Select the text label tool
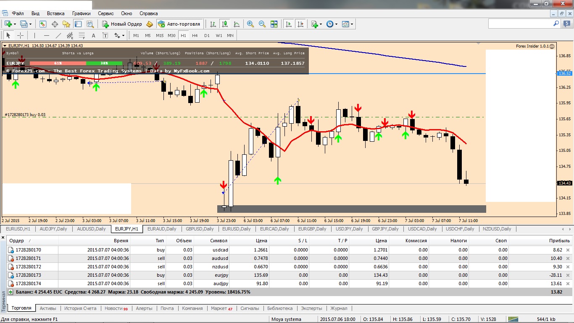Screen dimensions: 574x323 tap(105, 35)
